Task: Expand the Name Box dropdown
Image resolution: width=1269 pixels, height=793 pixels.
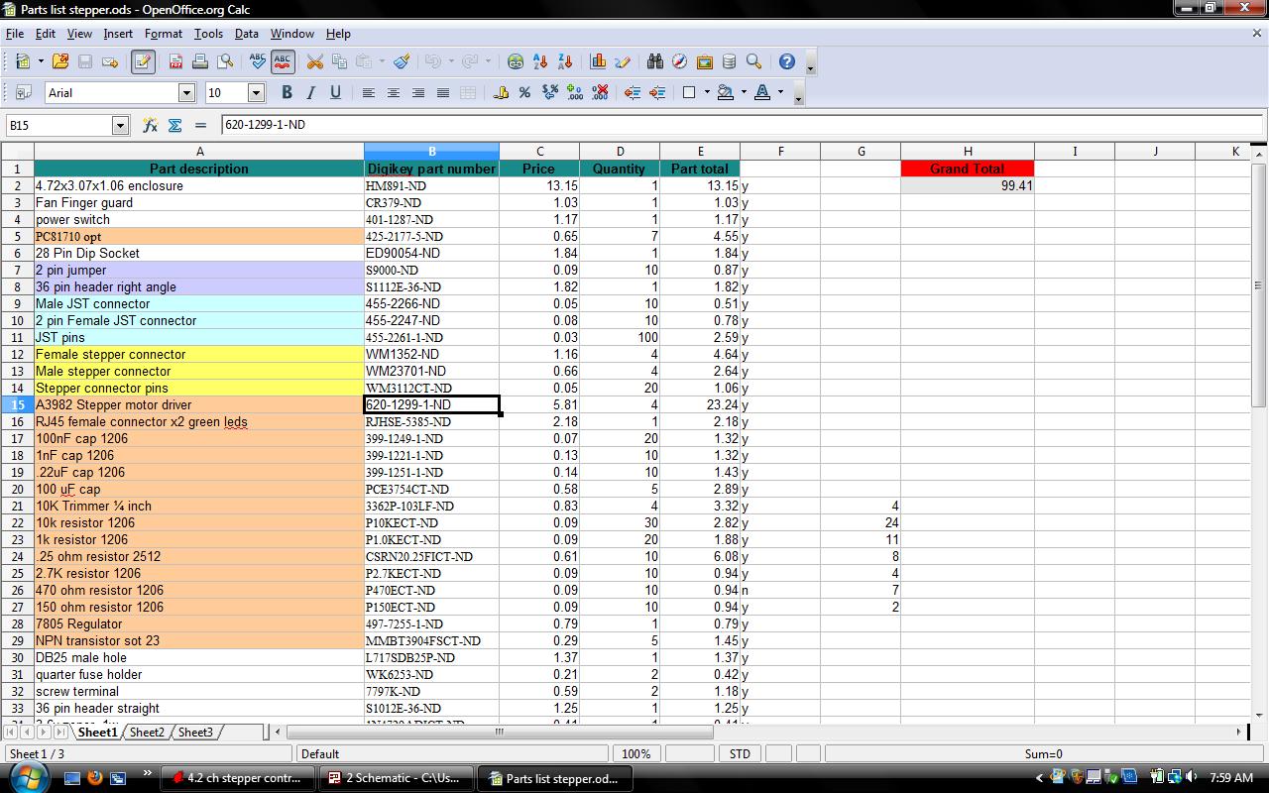Action: 121,125
